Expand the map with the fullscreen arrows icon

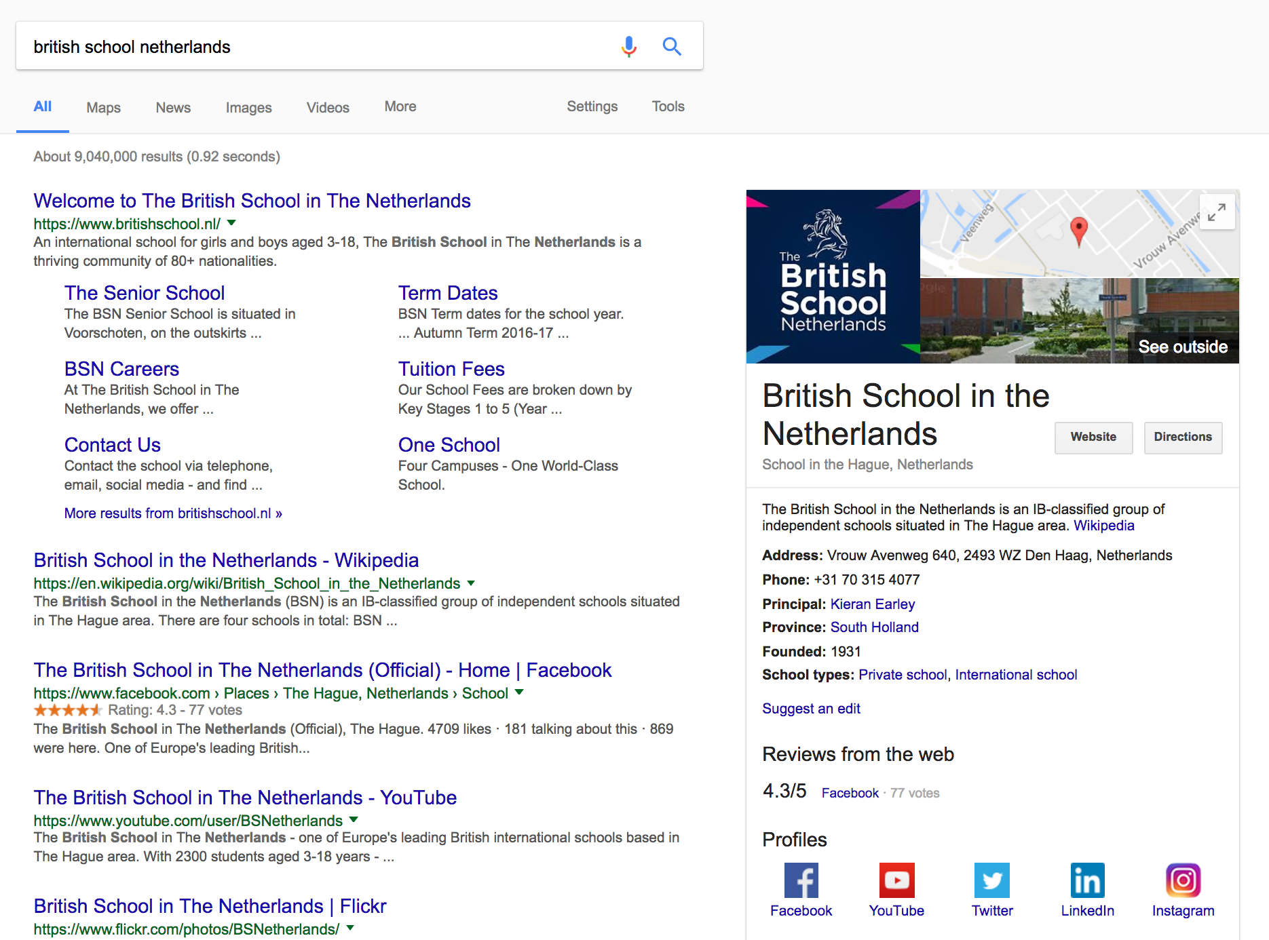coord(1217,212)
